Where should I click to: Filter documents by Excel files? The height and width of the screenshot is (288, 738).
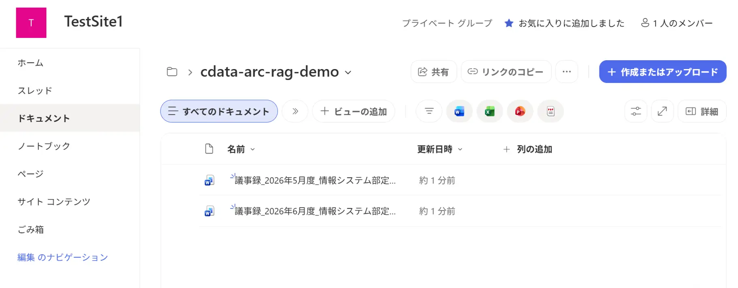tap(489, 111)
